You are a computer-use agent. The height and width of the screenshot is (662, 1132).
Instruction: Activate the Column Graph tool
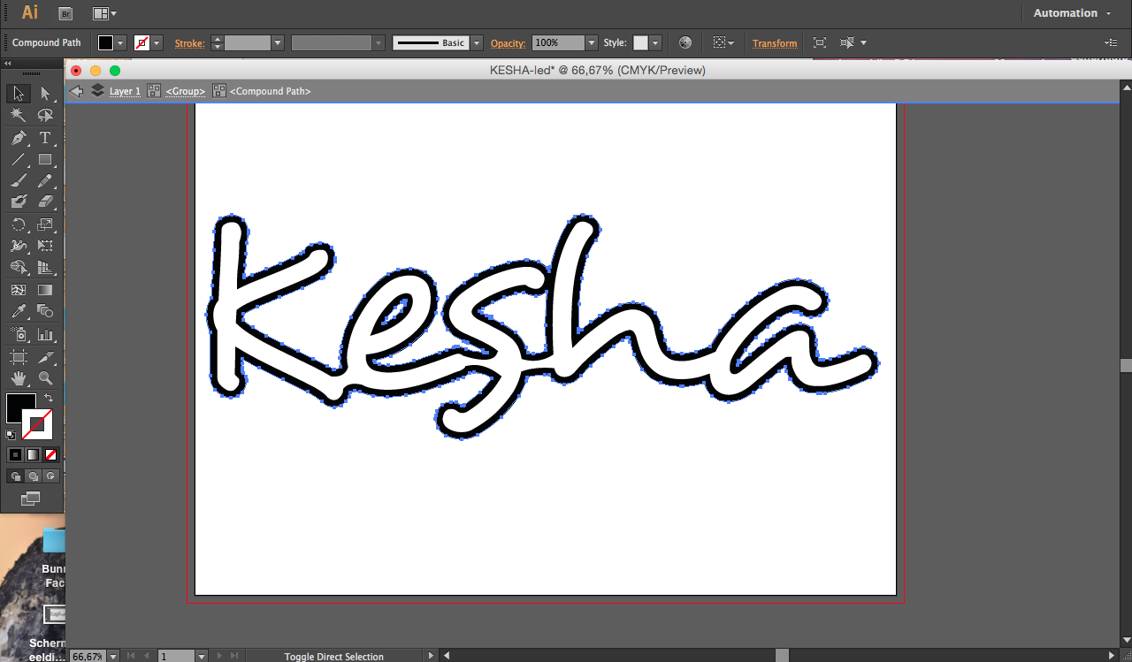point(45,335)
